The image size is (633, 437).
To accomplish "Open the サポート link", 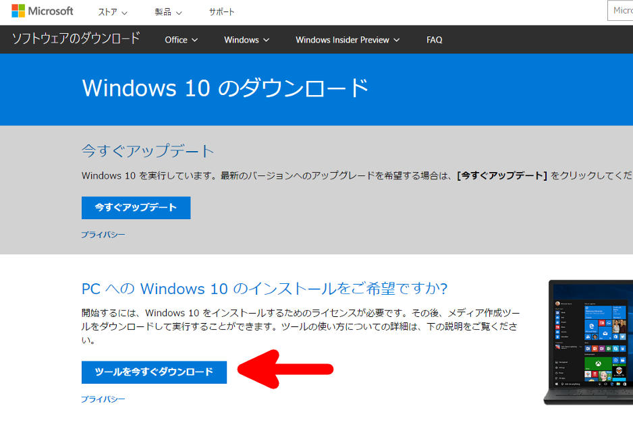I will [221, 12].
